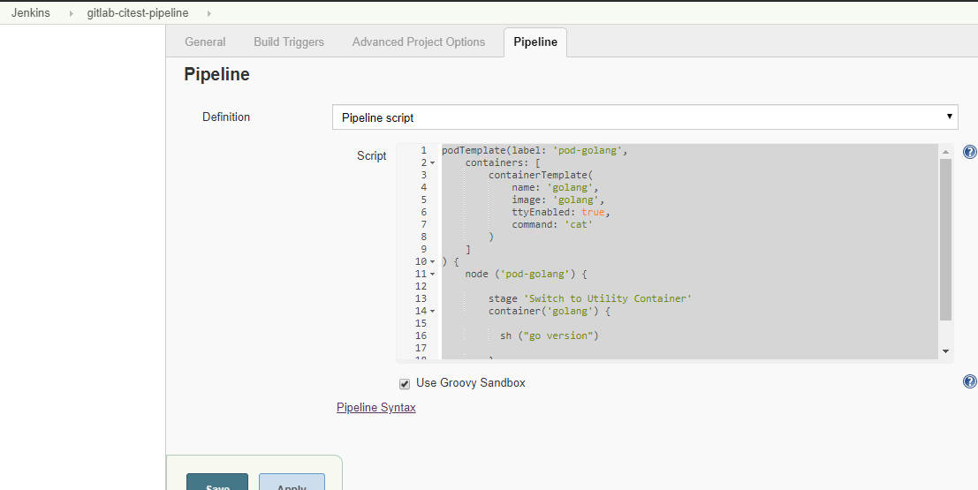Open help for the Script field
Screen dimensions: 978x490
pos(969,152)
